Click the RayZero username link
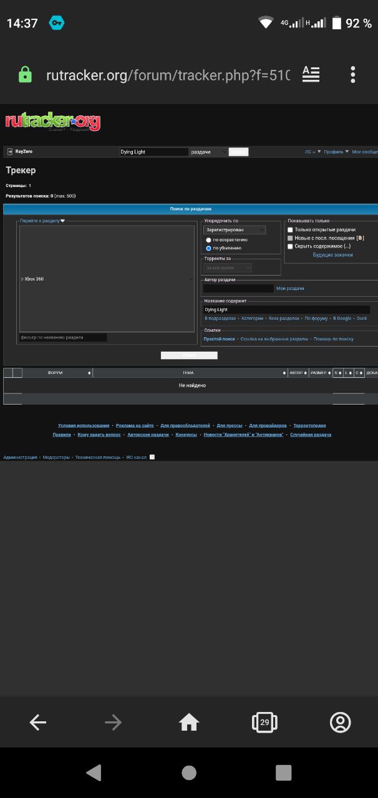Screen dimensions: 378x798 (x=24, y=151)
